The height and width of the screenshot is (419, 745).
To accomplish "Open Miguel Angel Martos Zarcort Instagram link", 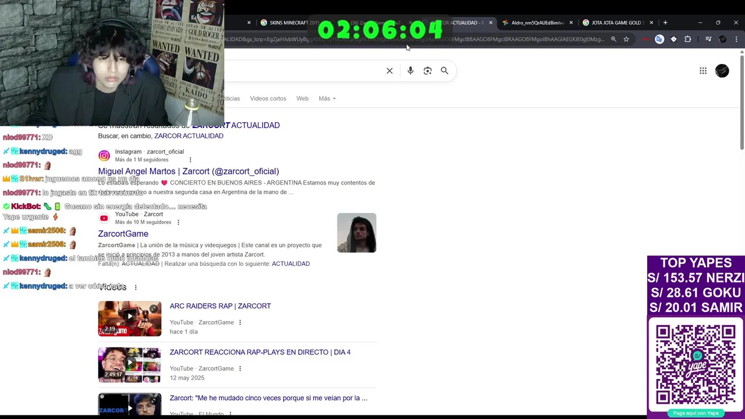I will 189,171.
